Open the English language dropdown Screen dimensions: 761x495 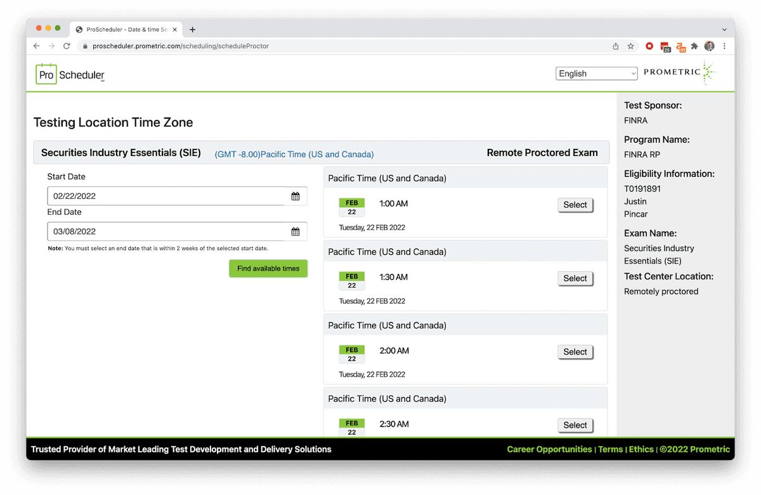596,74
